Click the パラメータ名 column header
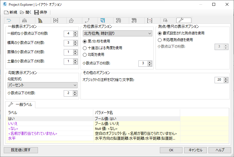 [137, 113]
